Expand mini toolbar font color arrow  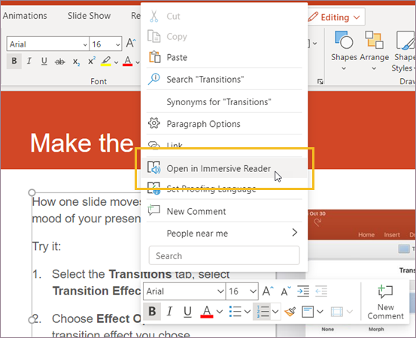click(x=220, y=312)
